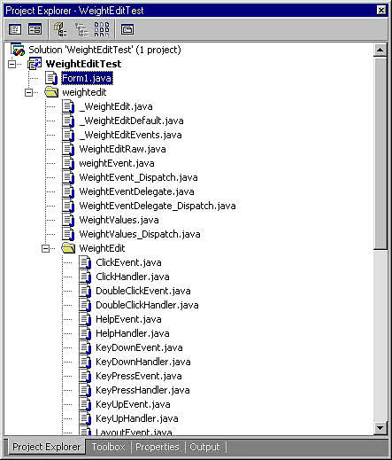392x460 pixels.
Task: Toggle the Show All Files toolbar icon
Action: click(x=102, y=29)
